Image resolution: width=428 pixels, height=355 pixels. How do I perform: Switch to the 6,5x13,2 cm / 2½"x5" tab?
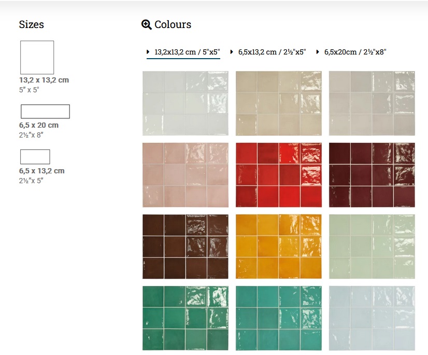tap(272, 52)
